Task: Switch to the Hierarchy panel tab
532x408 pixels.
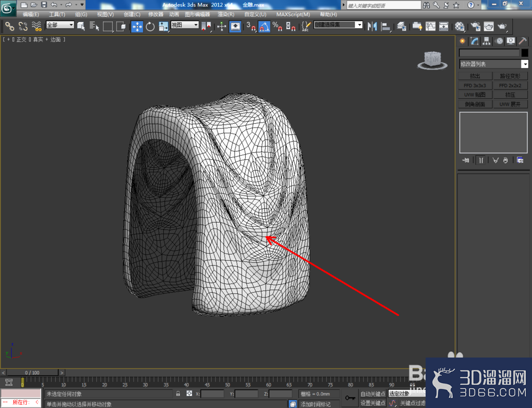Action: click(x=487, y=41)
